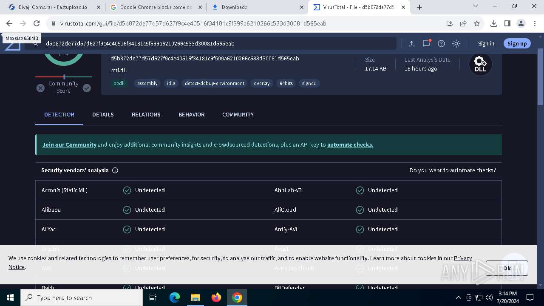Viewport: 544px width, 306px height.
Task: Toggle the light/dark theme sun icon
Action: pos(456,43)
